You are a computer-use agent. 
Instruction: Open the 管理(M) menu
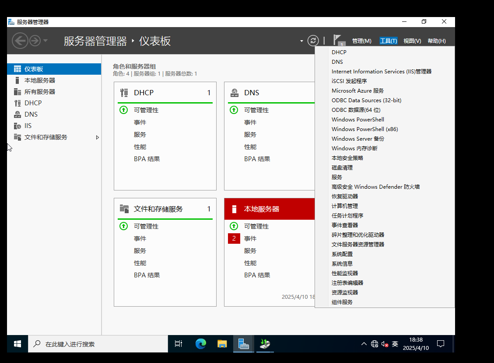tap(362, 41)
